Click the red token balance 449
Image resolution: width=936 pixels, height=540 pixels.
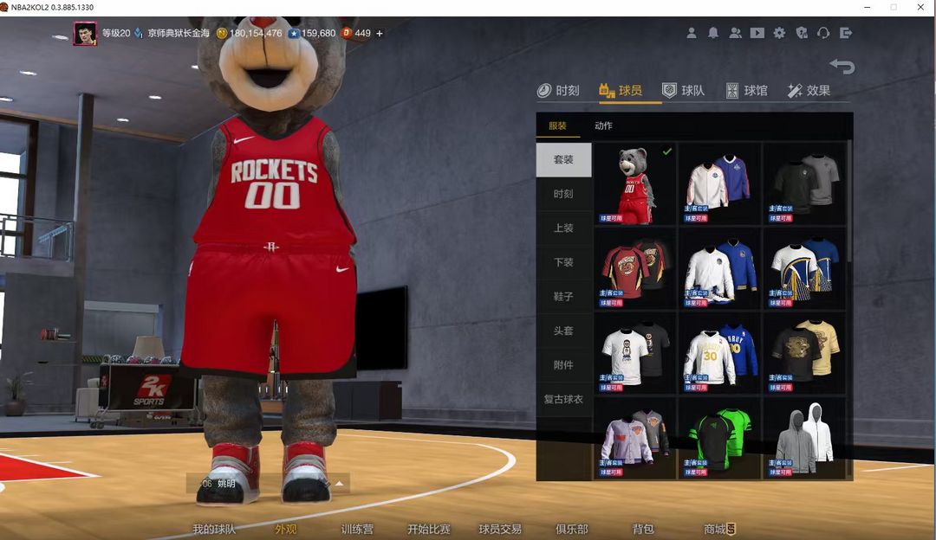(x=356, y=34)
